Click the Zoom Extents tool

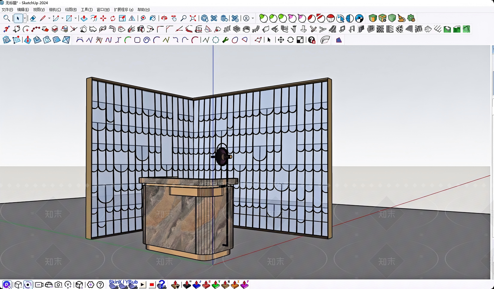pos(193,18)
